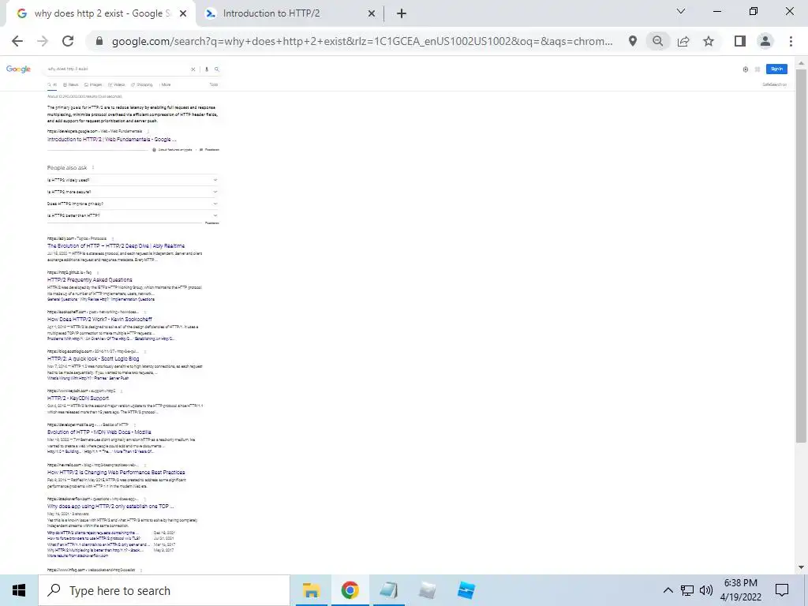This screenshot has width=808, height=606.
Task: Open the zoom magnifier icon in address bar
Action: tap(657, 41)
